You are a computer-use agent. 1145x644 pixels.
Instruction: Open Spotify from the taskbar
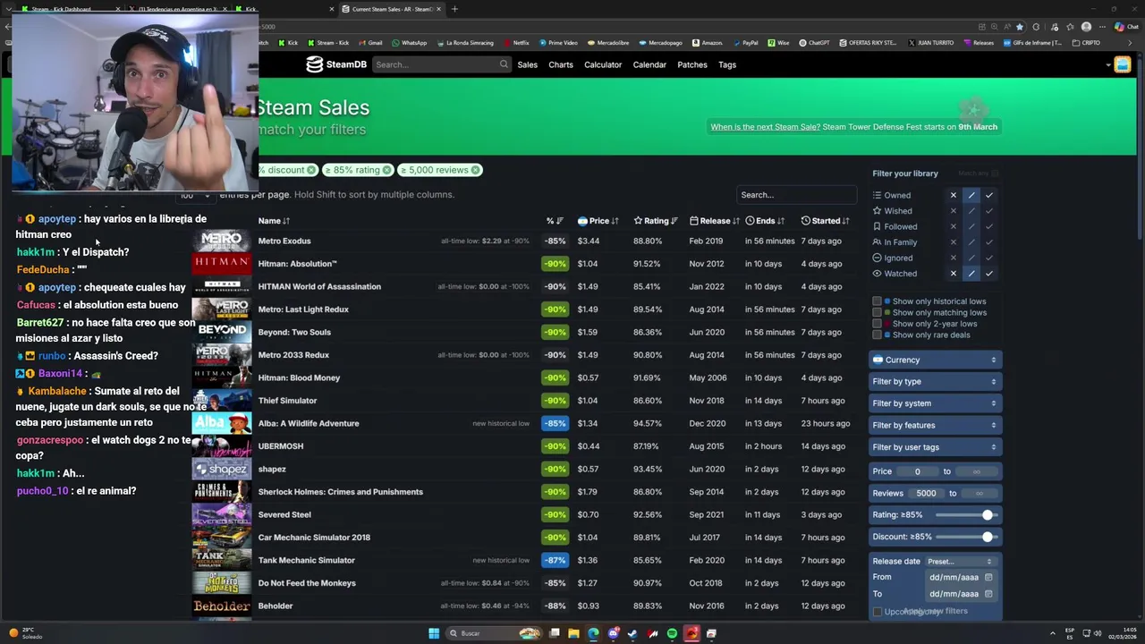click(672, 633)
